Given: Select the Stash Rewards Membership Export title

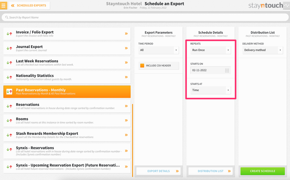Looking at the screenshot, I should tap(47, 134).
